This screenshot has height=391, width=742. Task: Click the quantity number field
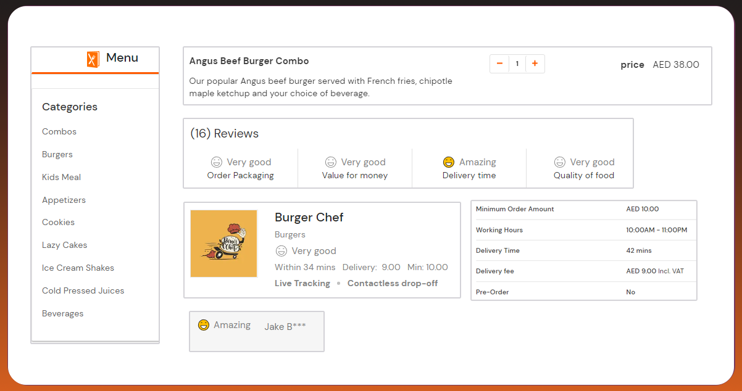[x=517, y=64]
